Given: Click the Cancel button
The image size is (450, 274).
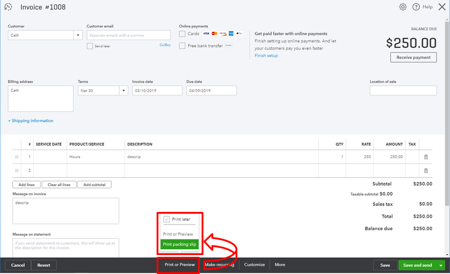Looking at the screenshot, I should [x=18, y=265].
